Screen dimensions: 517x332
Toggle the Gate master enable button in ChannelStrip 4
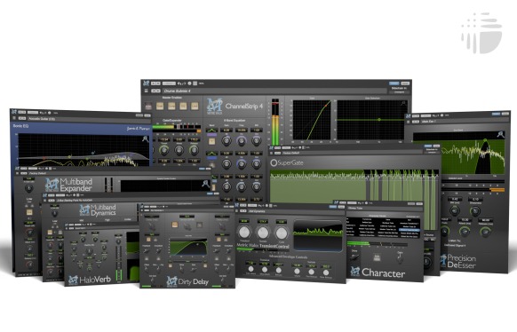tap(160, 106)
